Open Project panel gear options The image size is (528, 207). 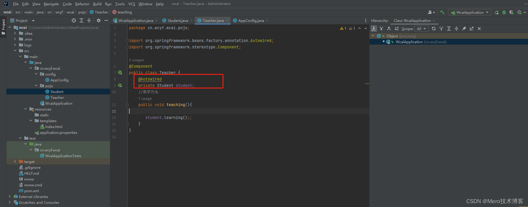click(x=99, y=20)
